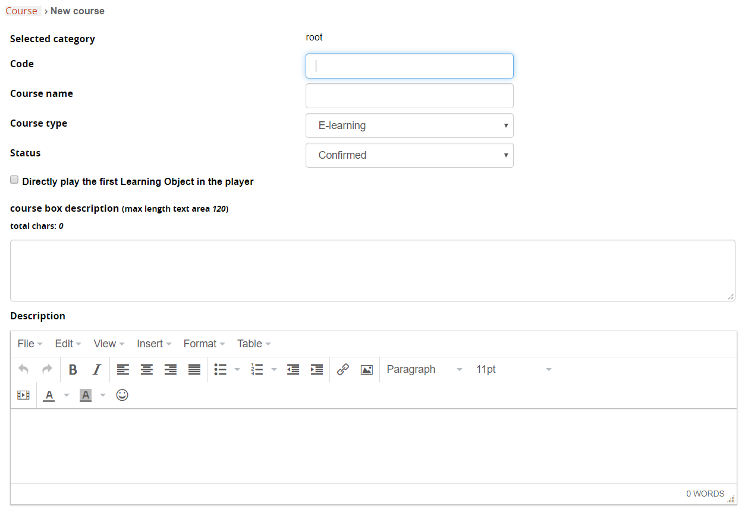Create a bulleted list in the editor
The width and height of the screenshot is (745, 512).
point(220,369)
